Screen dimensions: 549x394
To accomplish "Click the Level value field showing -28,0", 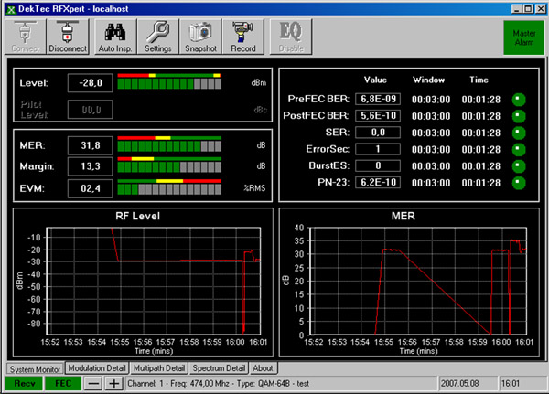I will [91, 83].
